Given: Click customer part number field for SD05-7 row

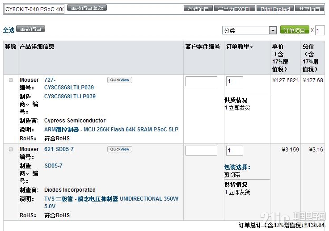Looking at the screenshot, I should pos(201,151).
